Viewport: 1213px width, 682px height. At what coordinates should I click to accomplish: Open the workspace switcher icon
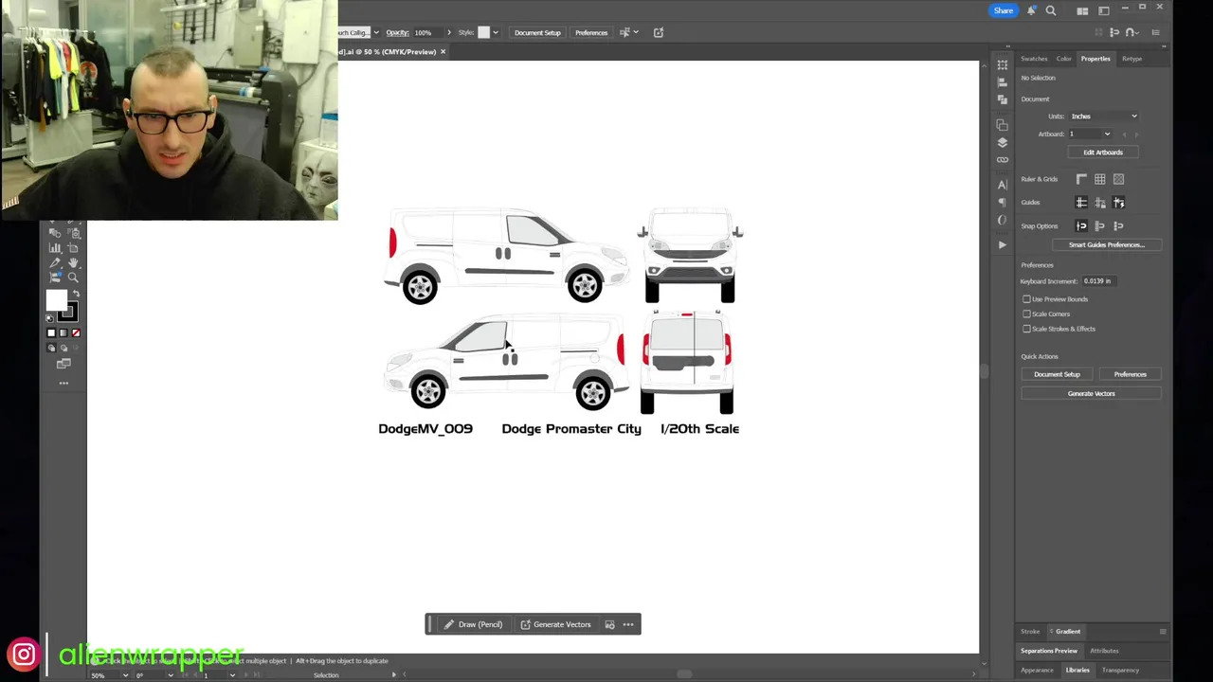(1104, 10)
